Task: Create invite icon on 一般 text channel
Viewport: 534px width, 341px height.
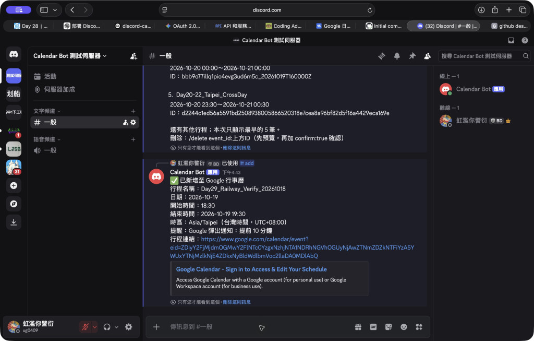Action: tap(125, 122)
